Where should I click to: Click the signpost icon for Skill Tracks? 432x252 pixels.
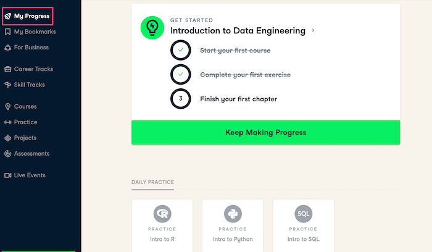point(7,85)
